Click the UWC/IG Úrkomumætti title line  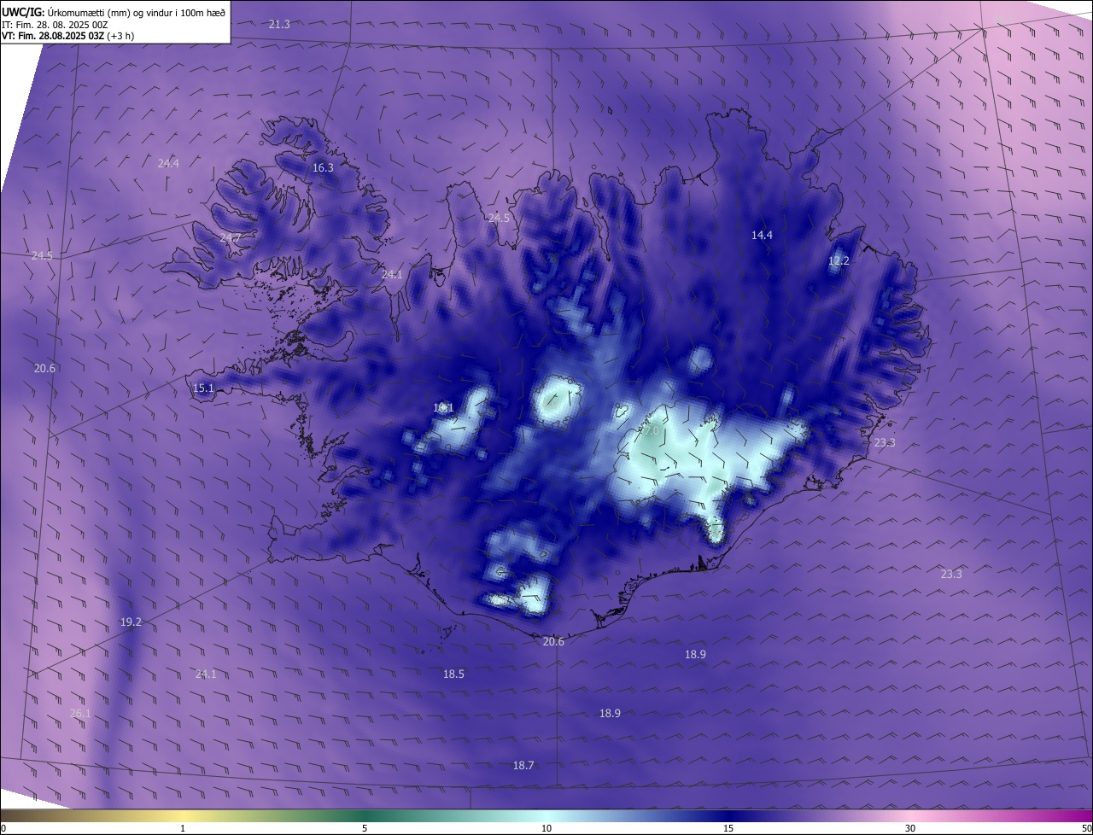(x=114, y=11)
